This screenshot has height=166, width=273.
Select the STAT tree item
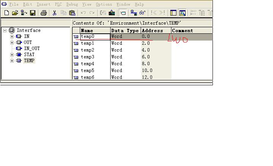[x=29, y=55]
